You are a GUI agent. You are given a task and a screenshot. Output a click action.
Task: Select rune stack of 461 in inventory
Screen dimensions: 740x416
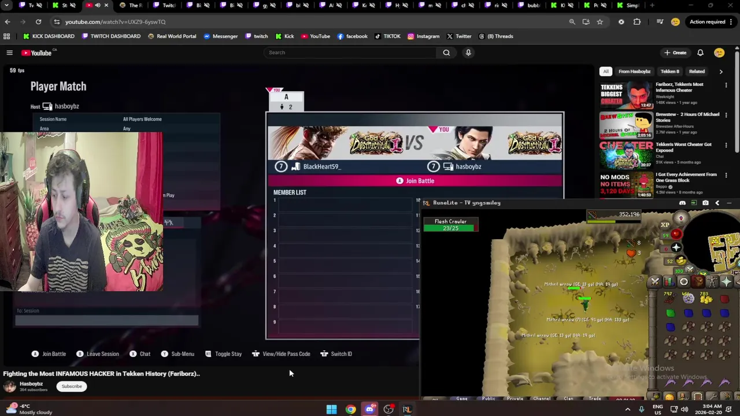coord(688,298)
